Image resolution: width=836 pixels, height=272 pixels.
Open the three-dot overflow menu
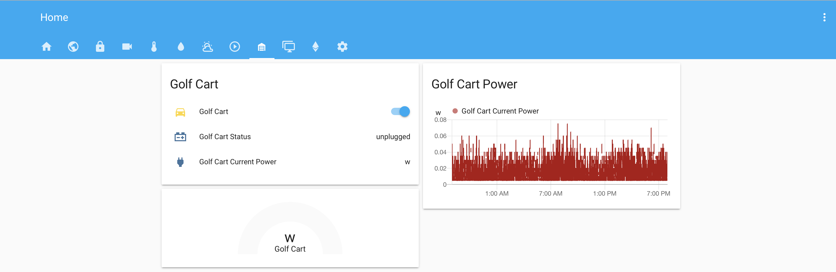(x=824, y=18)
